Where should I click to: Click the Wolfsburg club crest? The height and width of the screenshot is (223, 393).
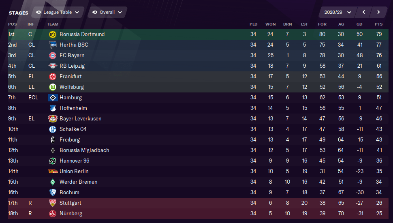coord(53,87)
